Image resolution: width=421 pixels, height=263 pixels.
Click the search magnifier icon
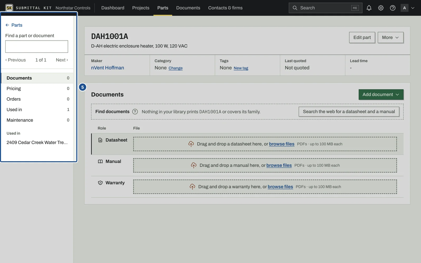click(295, 8)
